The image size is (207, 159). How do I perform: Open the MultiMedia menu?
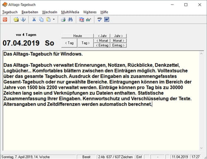coord(70,12)
